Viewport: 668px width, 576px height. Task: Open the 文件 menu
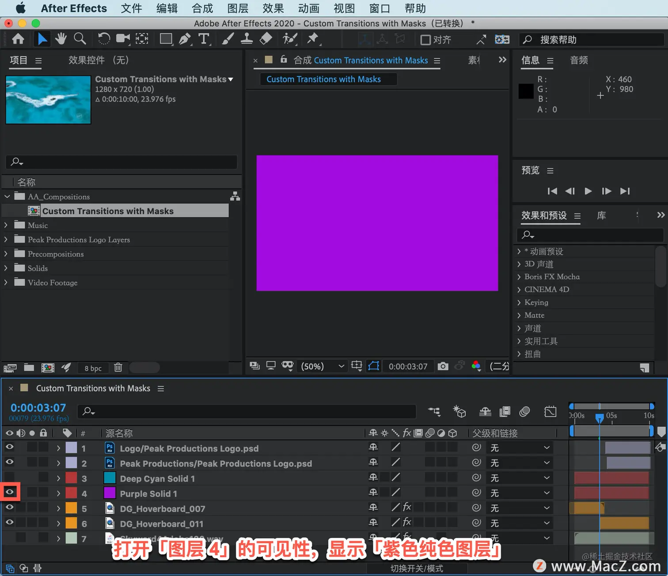[131, 8]
